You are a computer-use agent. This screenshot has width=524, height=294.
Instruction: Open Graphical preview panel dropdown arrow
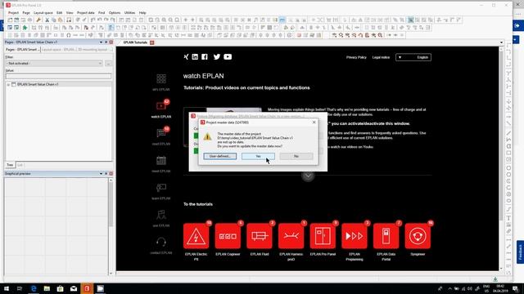[x=101, y=174]
